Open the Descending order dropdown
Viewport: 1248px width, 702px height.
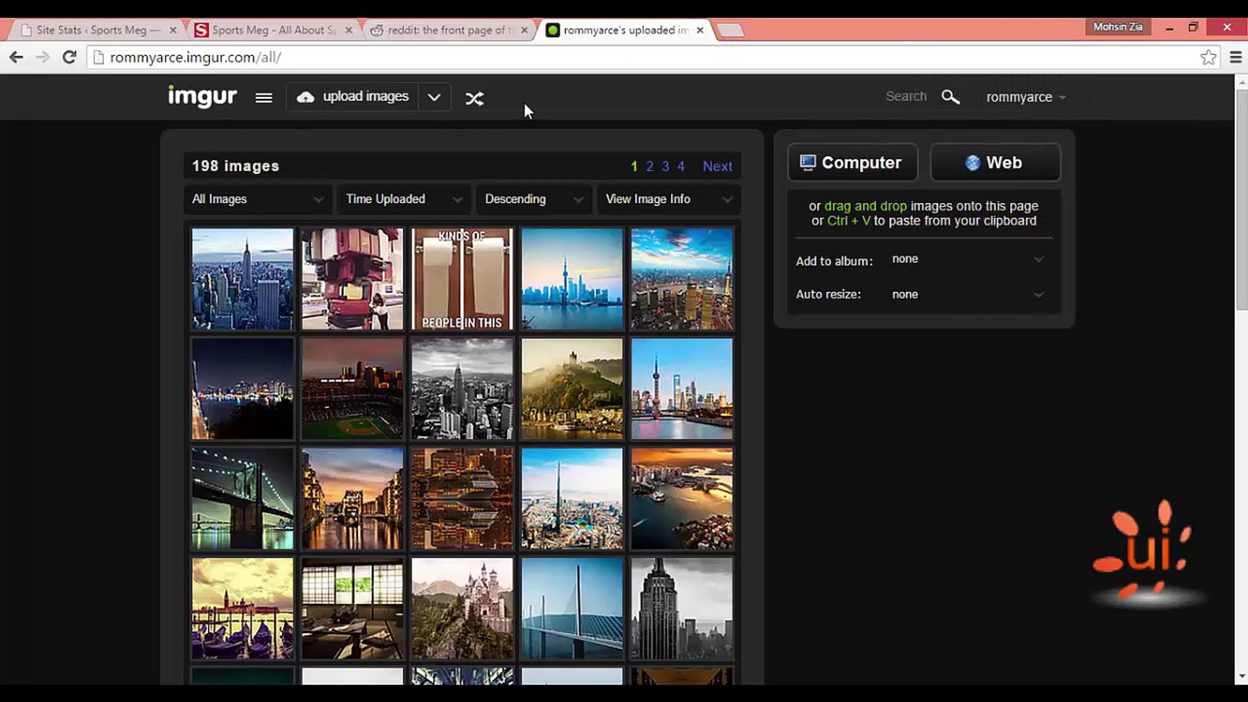[x=533, y=199]
